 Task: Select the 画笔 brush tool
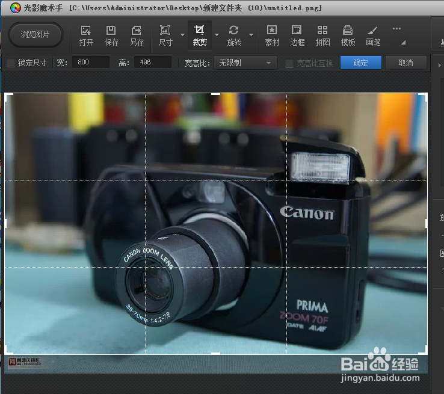tap(373, 35)
